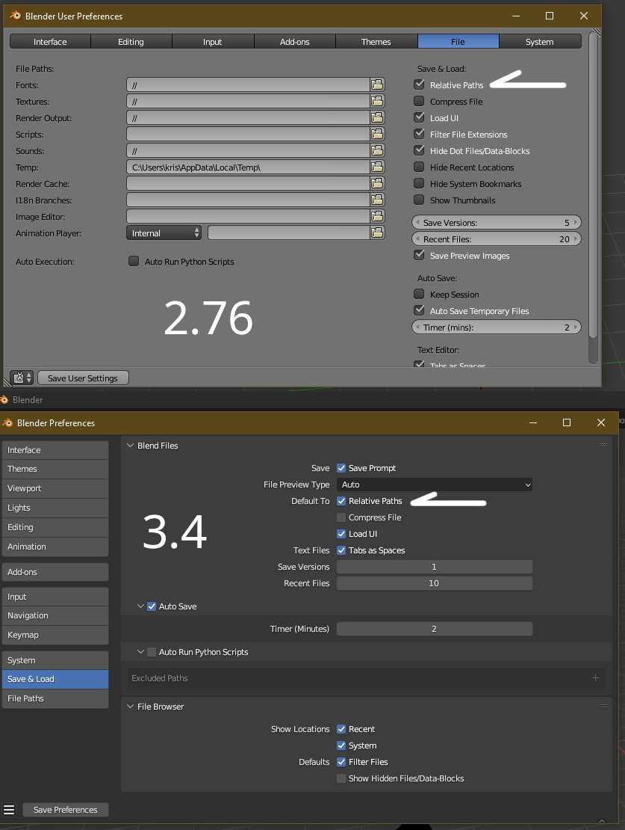Click editor type icon beside Save User Settings
The height and width of the screenshot is (830, 625).
pyautogui.click(x=22, y=378)
